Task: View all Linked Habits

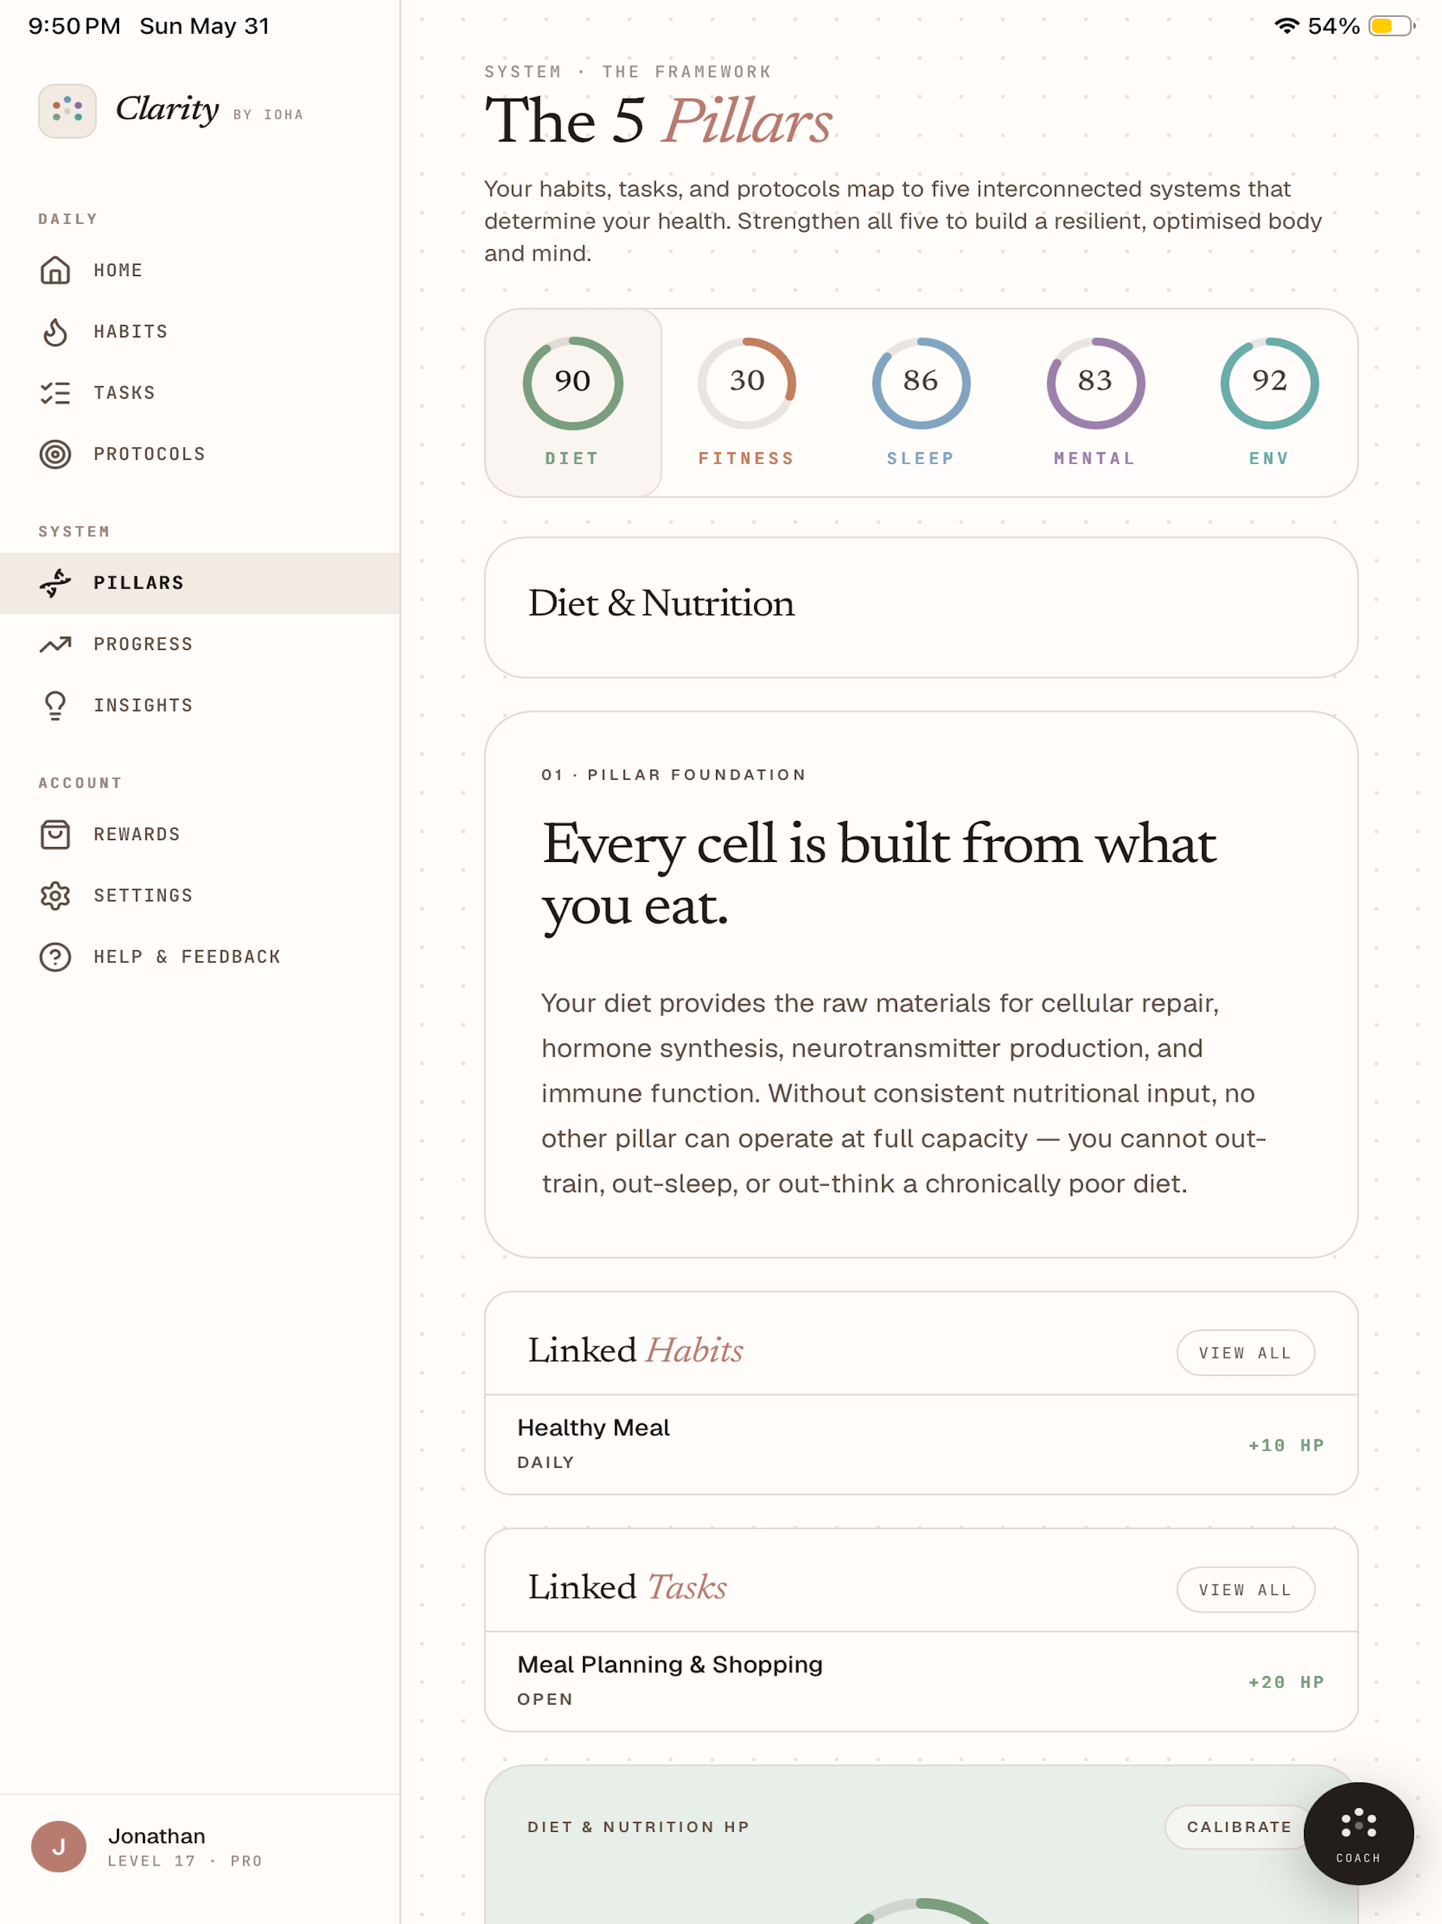Action: pyautogui.click(x=1246, y=1353)
